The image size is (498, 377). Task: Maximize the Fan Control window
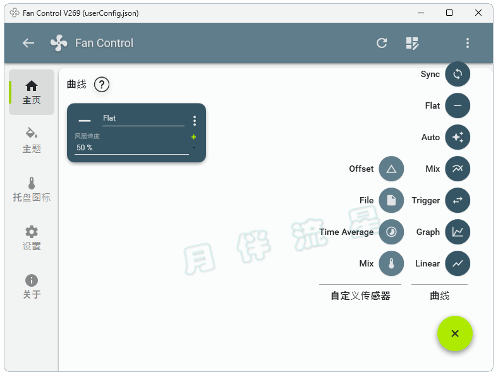point(449,13)
